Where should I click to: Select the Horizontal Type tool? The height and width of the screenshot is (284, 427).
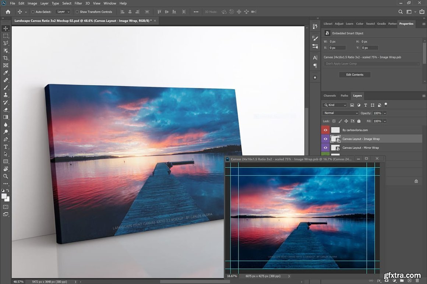point(6,146)
